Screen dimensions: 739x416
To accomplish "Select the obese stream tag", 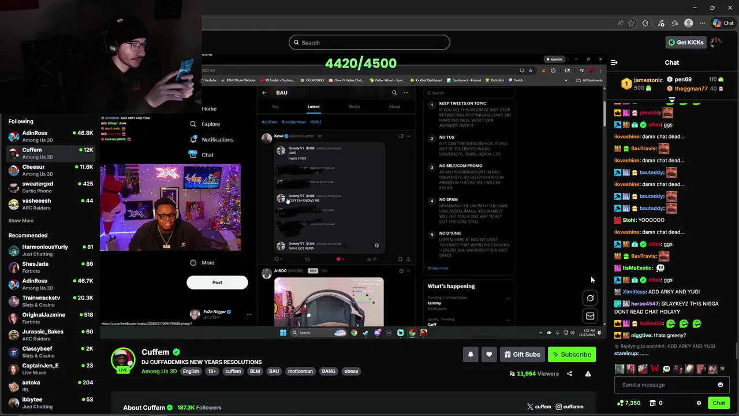I will tap(351, 372).
